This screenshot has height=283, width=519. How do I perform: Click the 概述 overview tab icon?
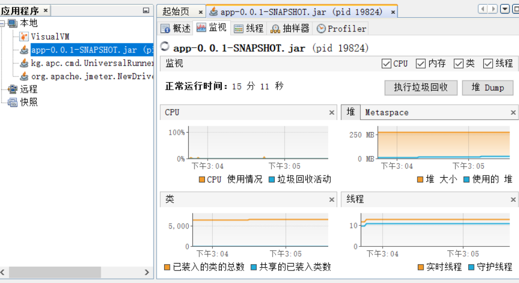click(165, 29)
